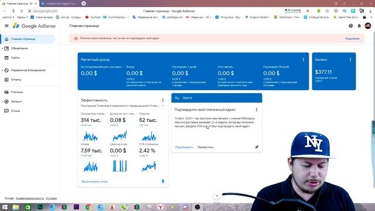Open Объявления in the sidebar
This screenshot has width=375, height=211.
click(x=19, y=48)
